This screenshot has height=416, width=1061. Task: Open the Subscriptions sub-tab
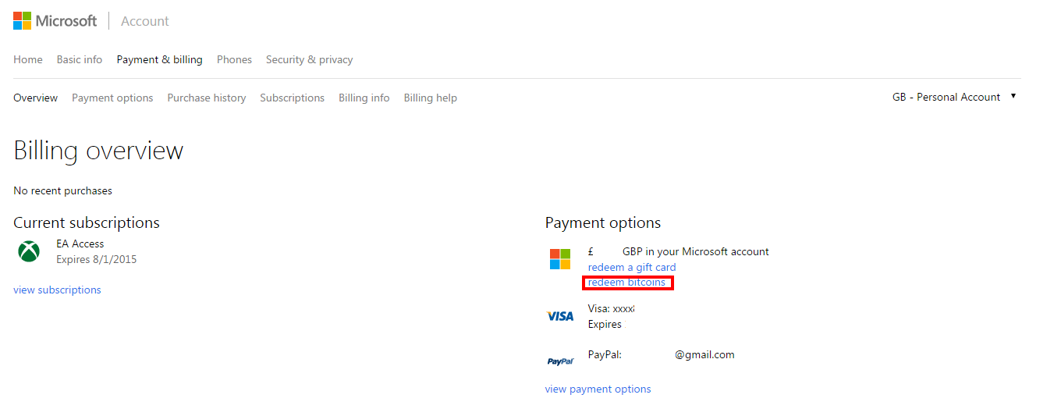pyautogui.click(x=293, y=98)
